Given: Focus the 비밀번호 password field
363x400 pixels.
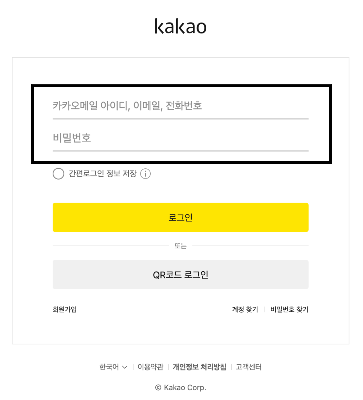Looking at the screenshot, I should coord(180,138).
